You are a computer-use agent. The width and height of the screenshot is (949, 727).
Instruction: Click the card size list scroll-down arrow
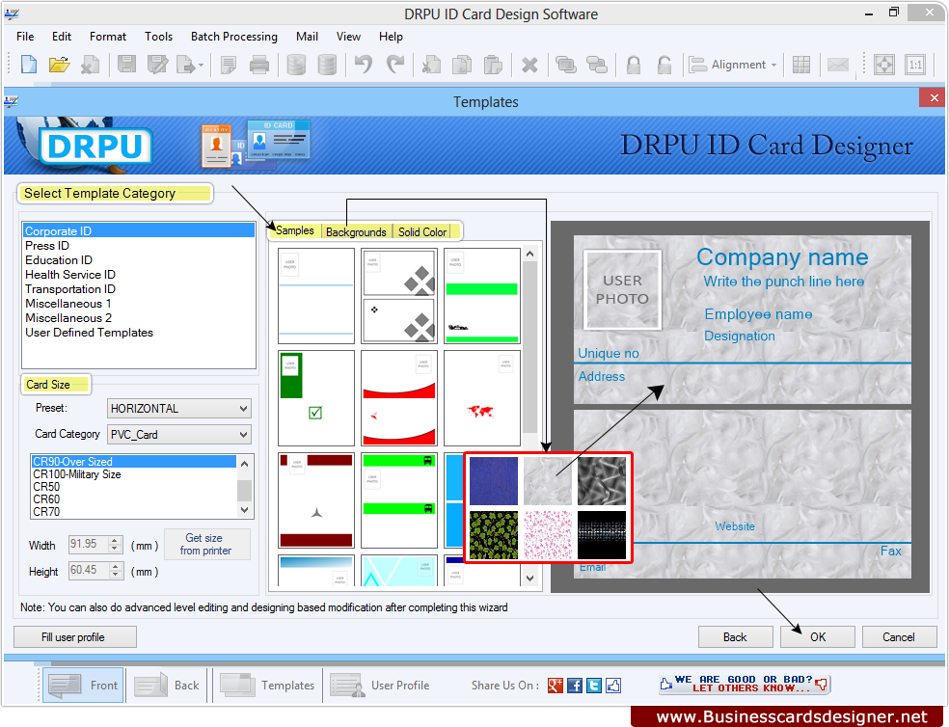pyautogui.click(x=245, y=510)
